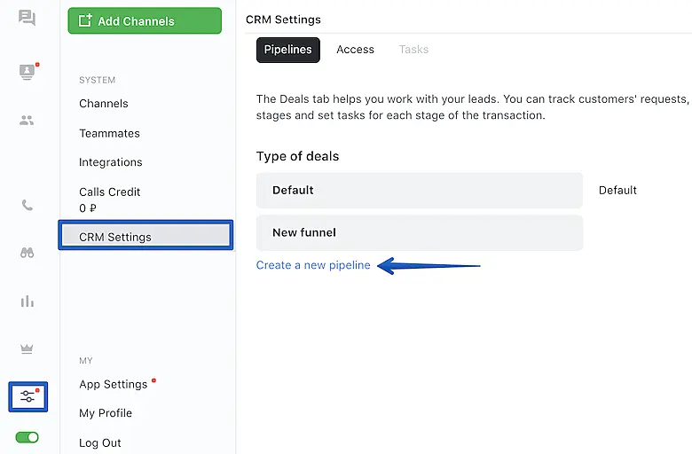Open the phone calls icon
The height and width of the screenshot is (454, 692).
(x=27, y=205)
